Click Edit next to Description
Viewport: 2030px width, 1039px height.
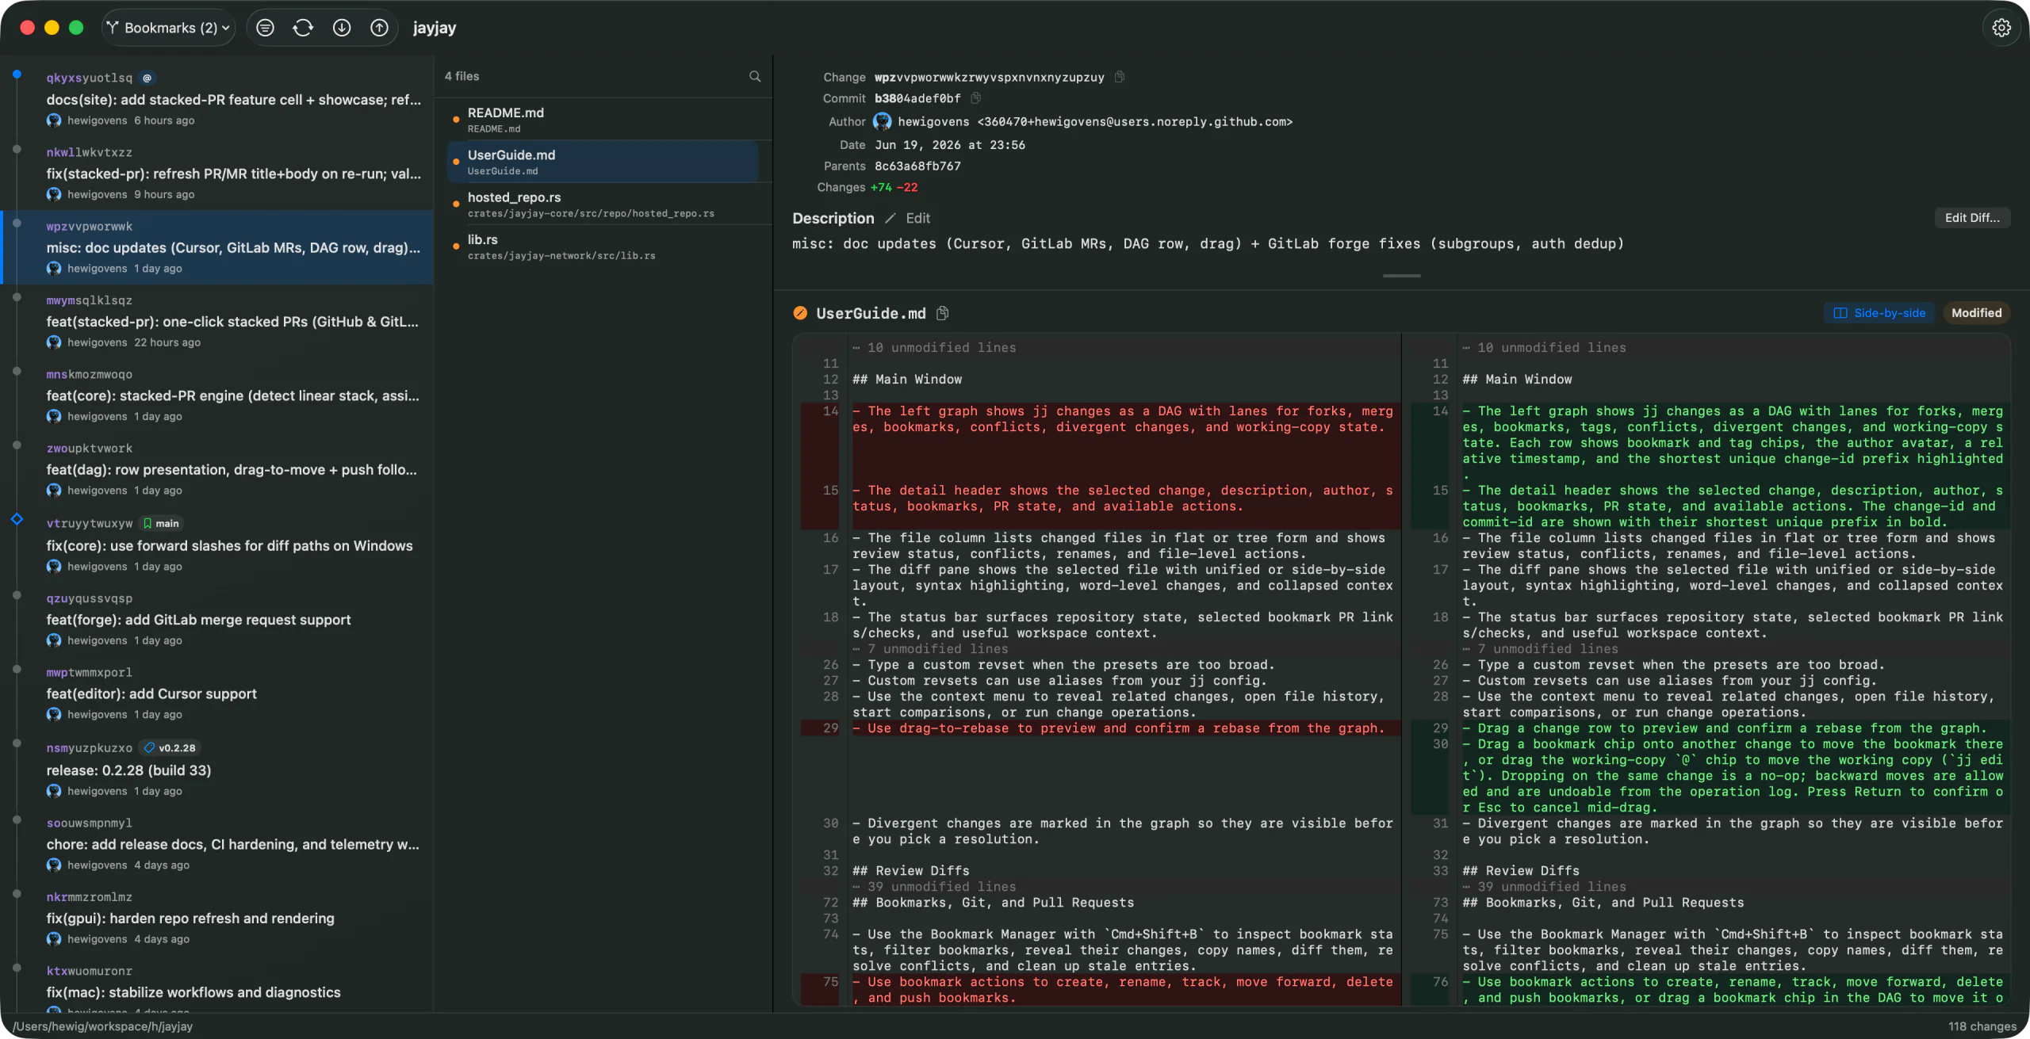tap(918, 218)
